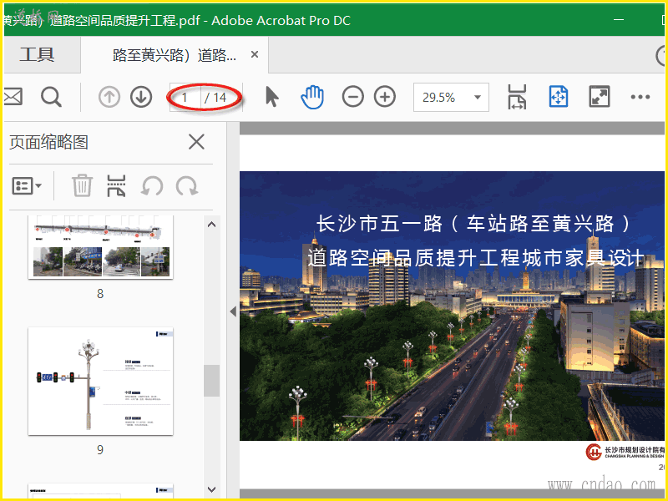Image resolution: width=668 pixels, height=501 pixels.
Task: Open print pages thumbnail icon
Action: click(x=116, y=185)
